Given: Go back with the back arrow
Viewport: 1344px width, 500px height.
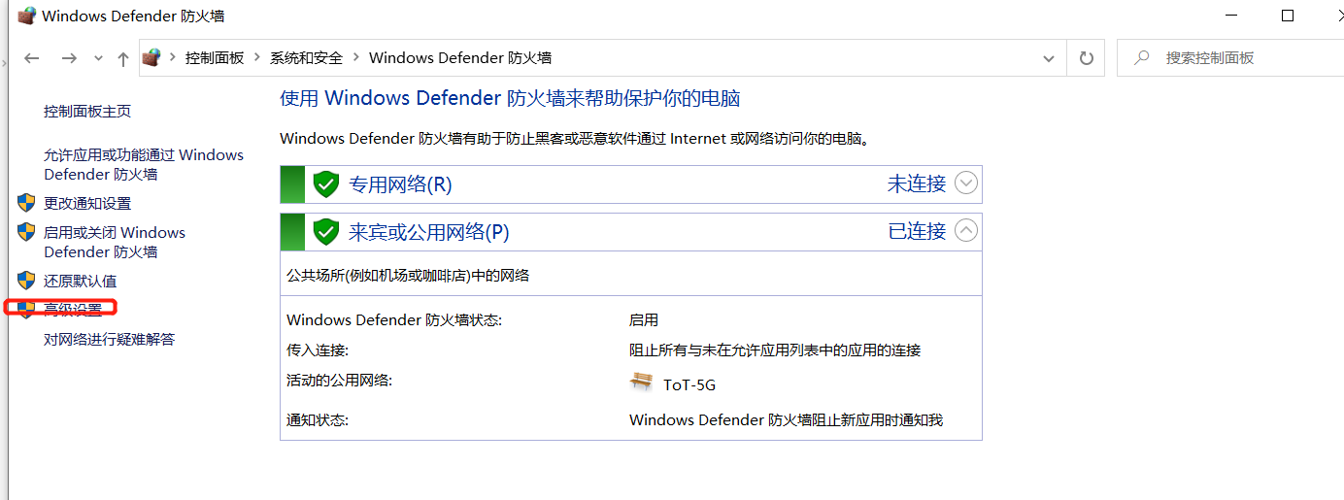Looking at the screenshot, I should 32,58.
